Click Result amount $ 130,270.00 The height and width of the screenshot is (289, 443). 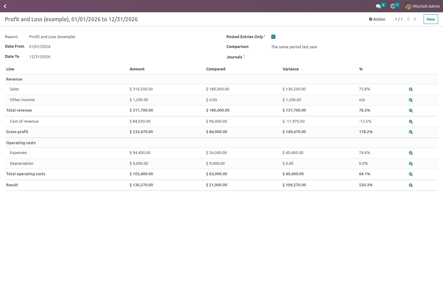[x=141, y=185]
